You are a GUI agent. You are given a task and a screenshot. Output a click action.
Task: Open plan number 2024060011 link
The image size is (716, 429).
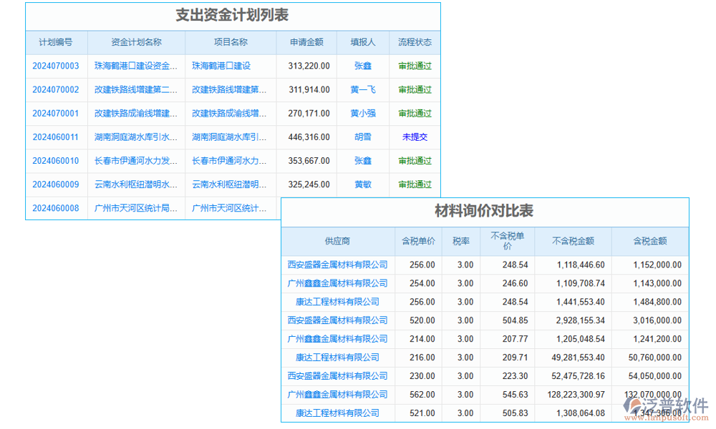click(x=56, y=137)
